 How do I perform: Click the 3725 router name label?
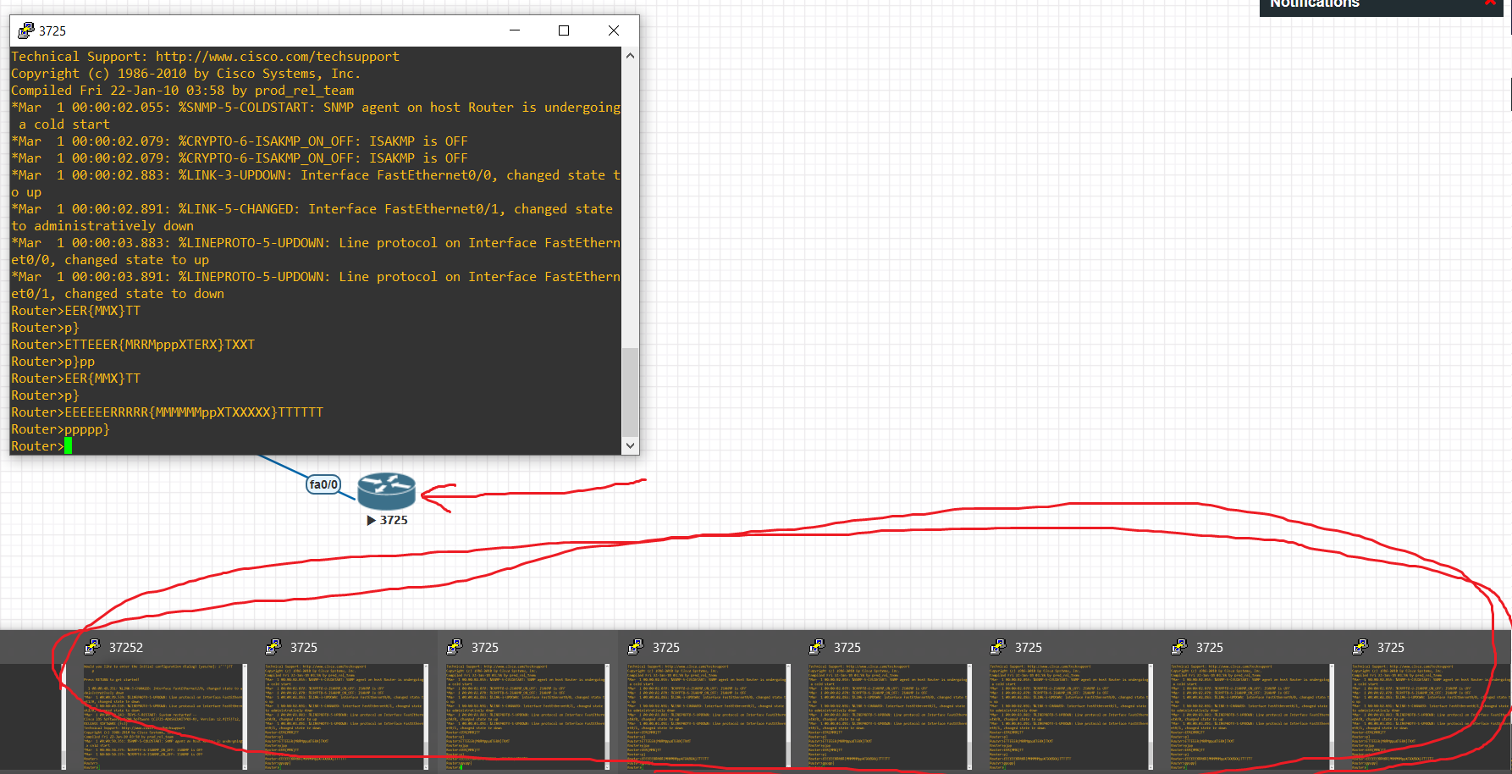pos(394,520)
